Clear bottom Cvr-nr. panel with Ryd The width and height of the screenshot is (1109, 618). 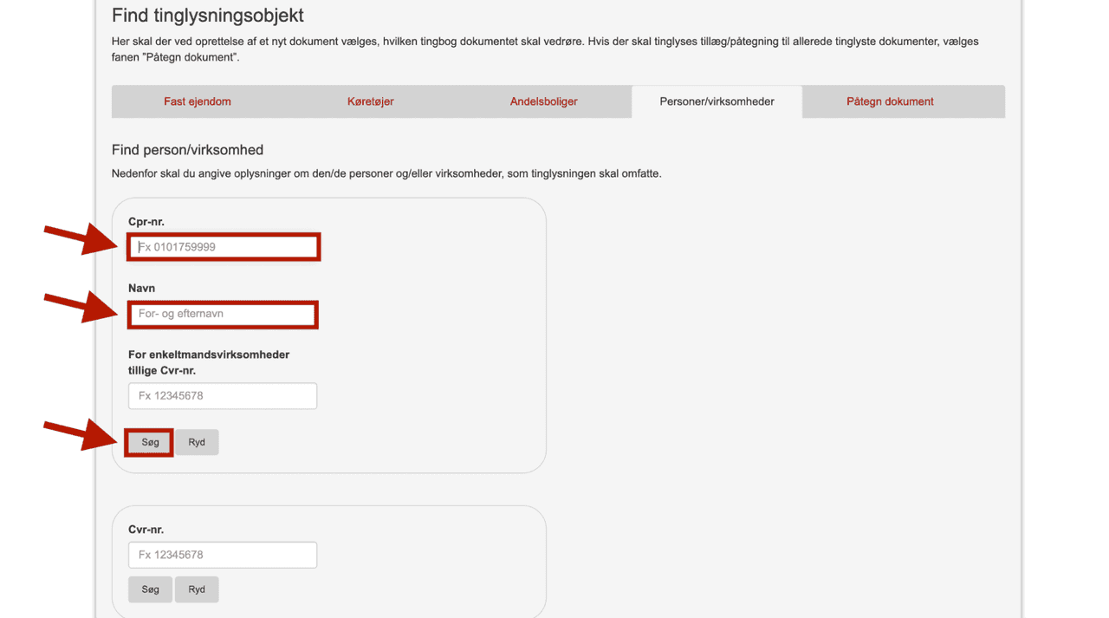tap(197, 589)
